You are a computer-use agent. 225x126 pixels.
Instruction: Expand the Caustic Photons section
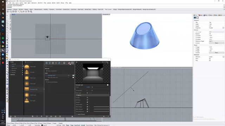[76, 114]
